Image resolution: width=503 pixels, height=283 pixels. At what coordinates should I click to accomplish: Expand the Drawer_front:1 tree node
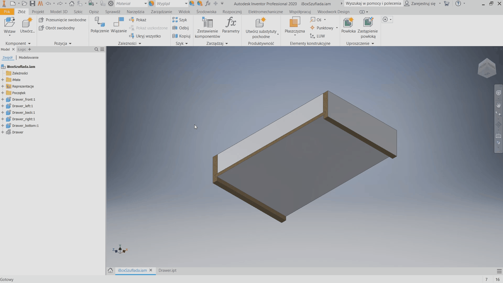3,100
